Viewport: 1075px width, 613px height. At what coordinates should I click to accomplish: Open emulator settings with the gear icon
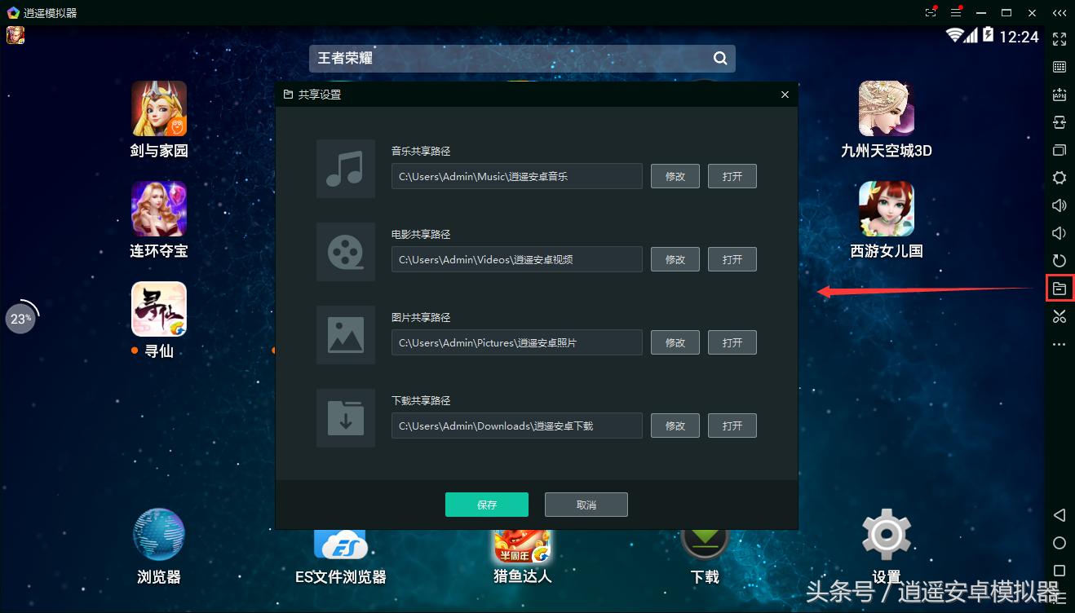coord(1059,177)
